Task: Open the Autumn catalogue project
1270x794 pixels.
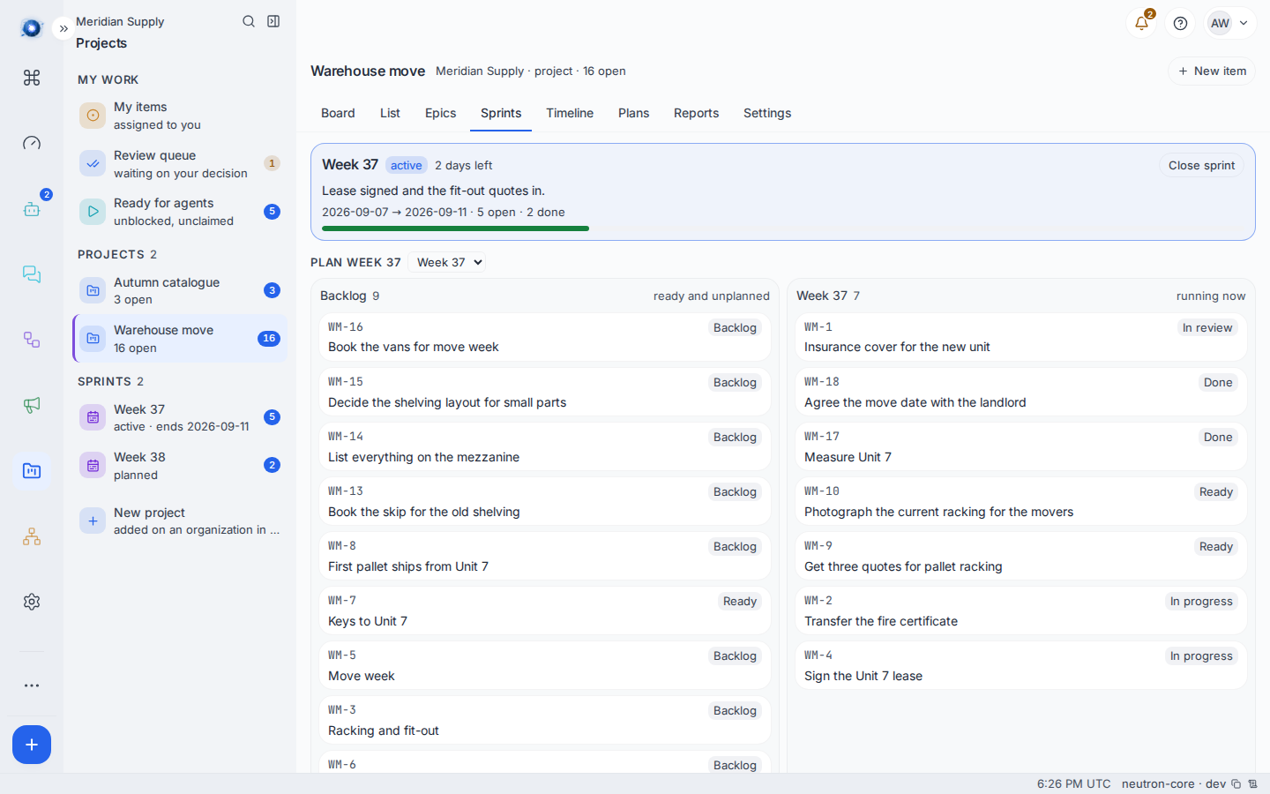Action: click(x=180, y=290)
